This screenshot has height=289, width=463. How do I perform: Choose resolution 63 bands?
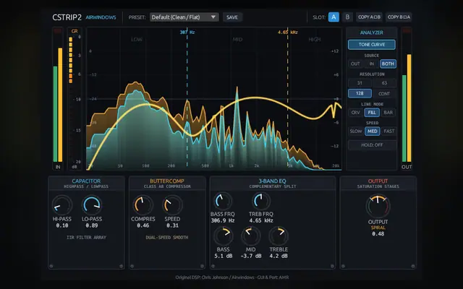(x=384, y=83)
